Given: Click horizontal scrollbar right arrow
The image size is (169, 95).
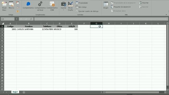Looking at the screenshot, I should coord(165,92).
